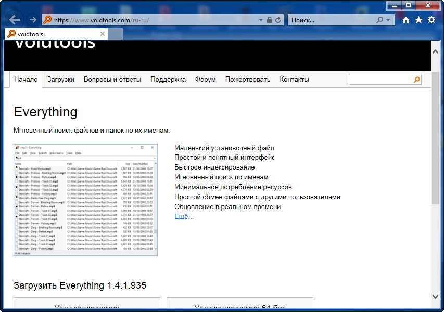Click the vertical scrollbar thumb

coord(435,137)
